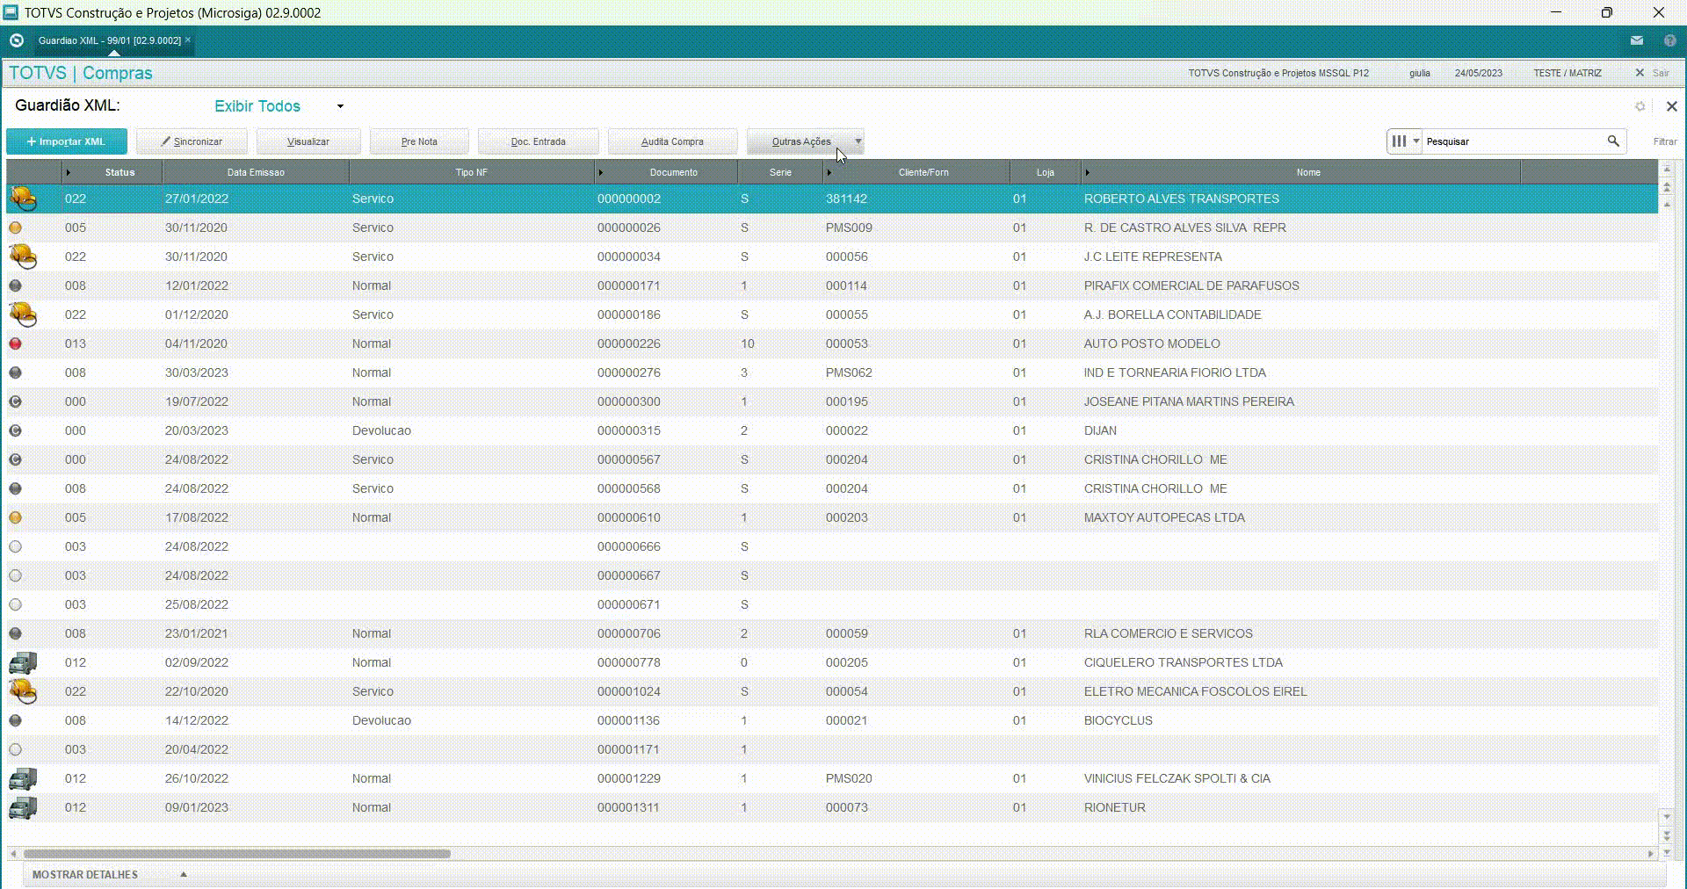Click the Pre Nota button
This screenshot has width=1687, height=889.
(419, 141)
